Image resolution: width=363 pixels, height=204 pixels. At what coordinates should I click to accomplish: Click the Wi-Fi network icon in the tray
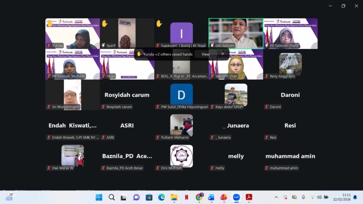[312, 197]
